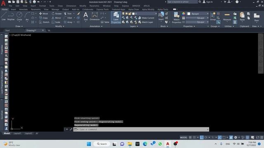Expand the Annotation panel
The image size is (264, 148).
point(96,26)
